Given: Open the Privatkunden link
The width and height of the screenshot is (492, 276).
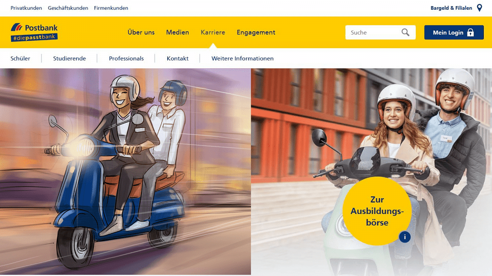Looking at the screenshot, I should tap(26, 8).
